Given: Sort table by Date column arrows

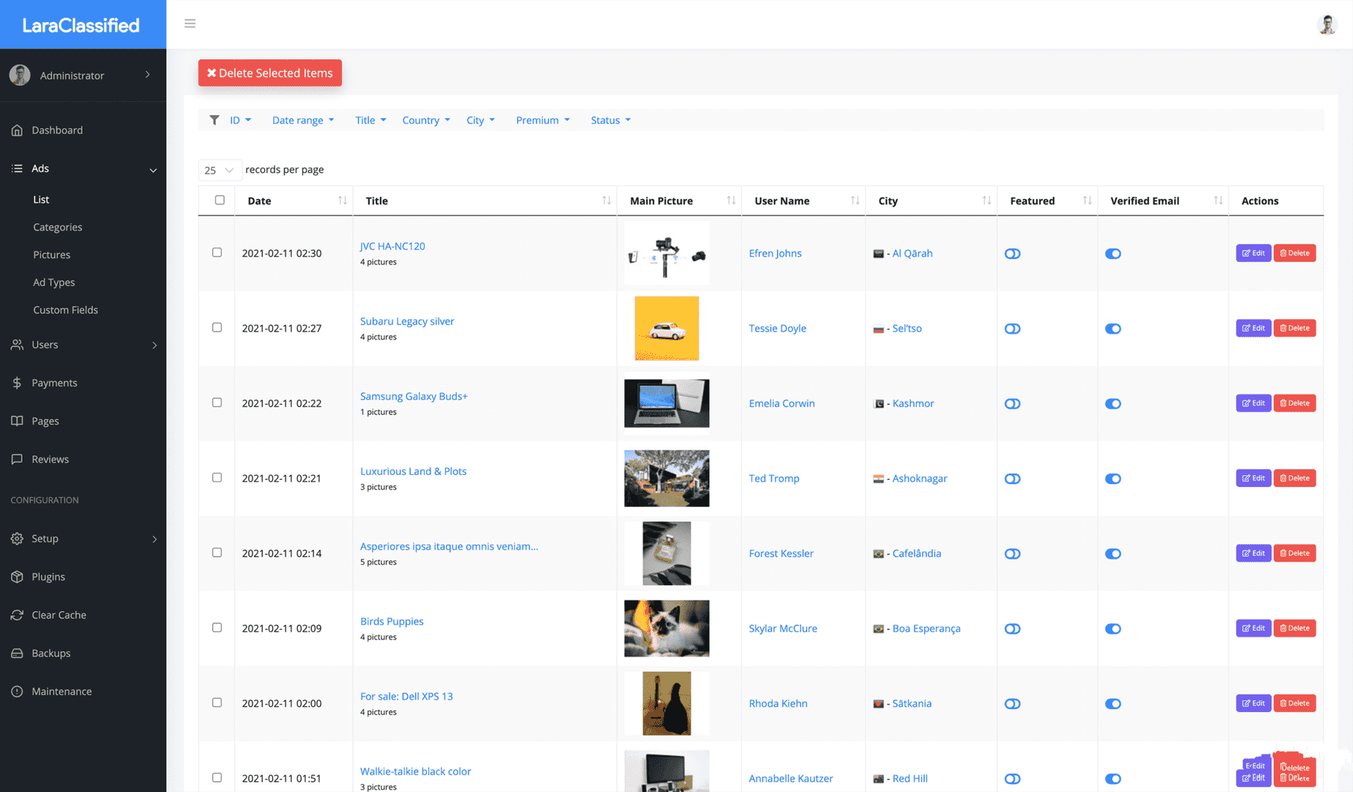Looking at the screenshot, I should tap(342, 201).
